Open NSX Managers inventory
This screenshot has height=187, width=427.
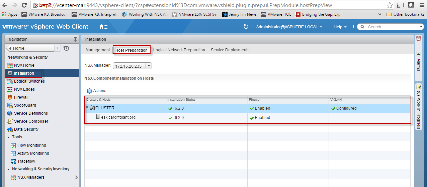(x=31, y=177)
